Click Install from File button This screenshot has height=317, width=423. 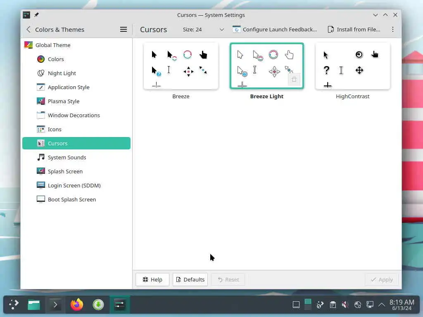(354, 29)
